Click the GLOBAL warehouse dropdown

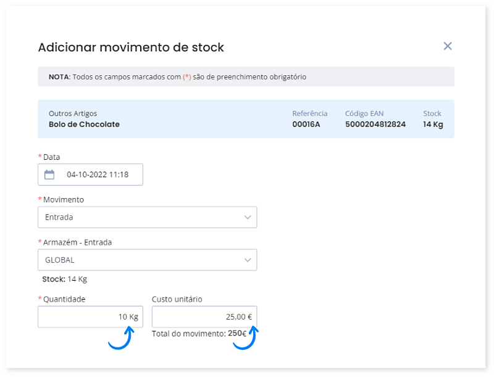(147, 259)
